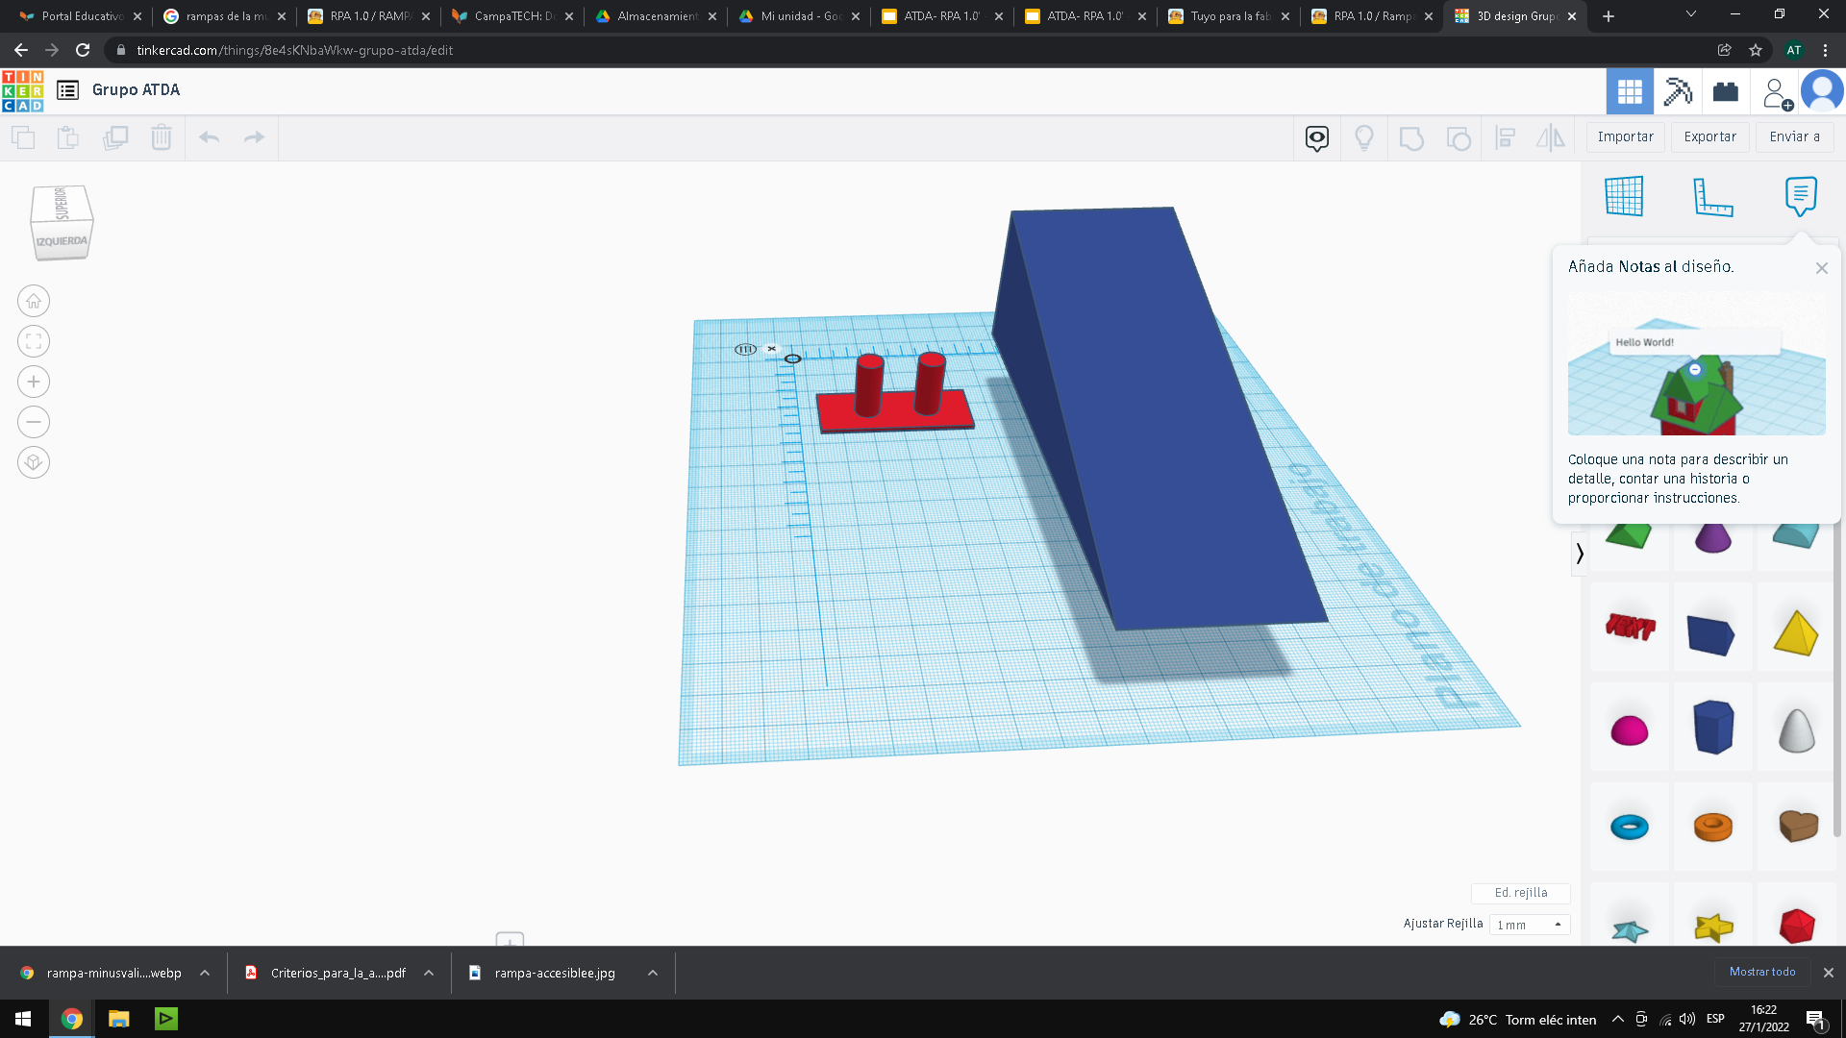Select the Ruler tool
Viewport: 1846px width, 1038px height.
point(1712,196)
